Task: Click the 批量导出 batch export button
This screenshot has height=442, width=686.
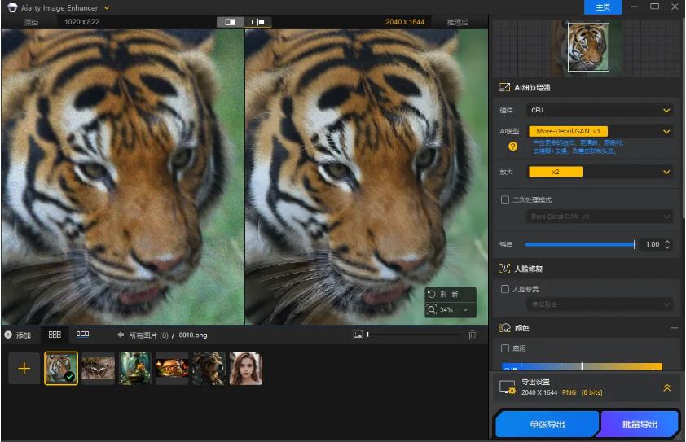Action: tap(640, 424)
